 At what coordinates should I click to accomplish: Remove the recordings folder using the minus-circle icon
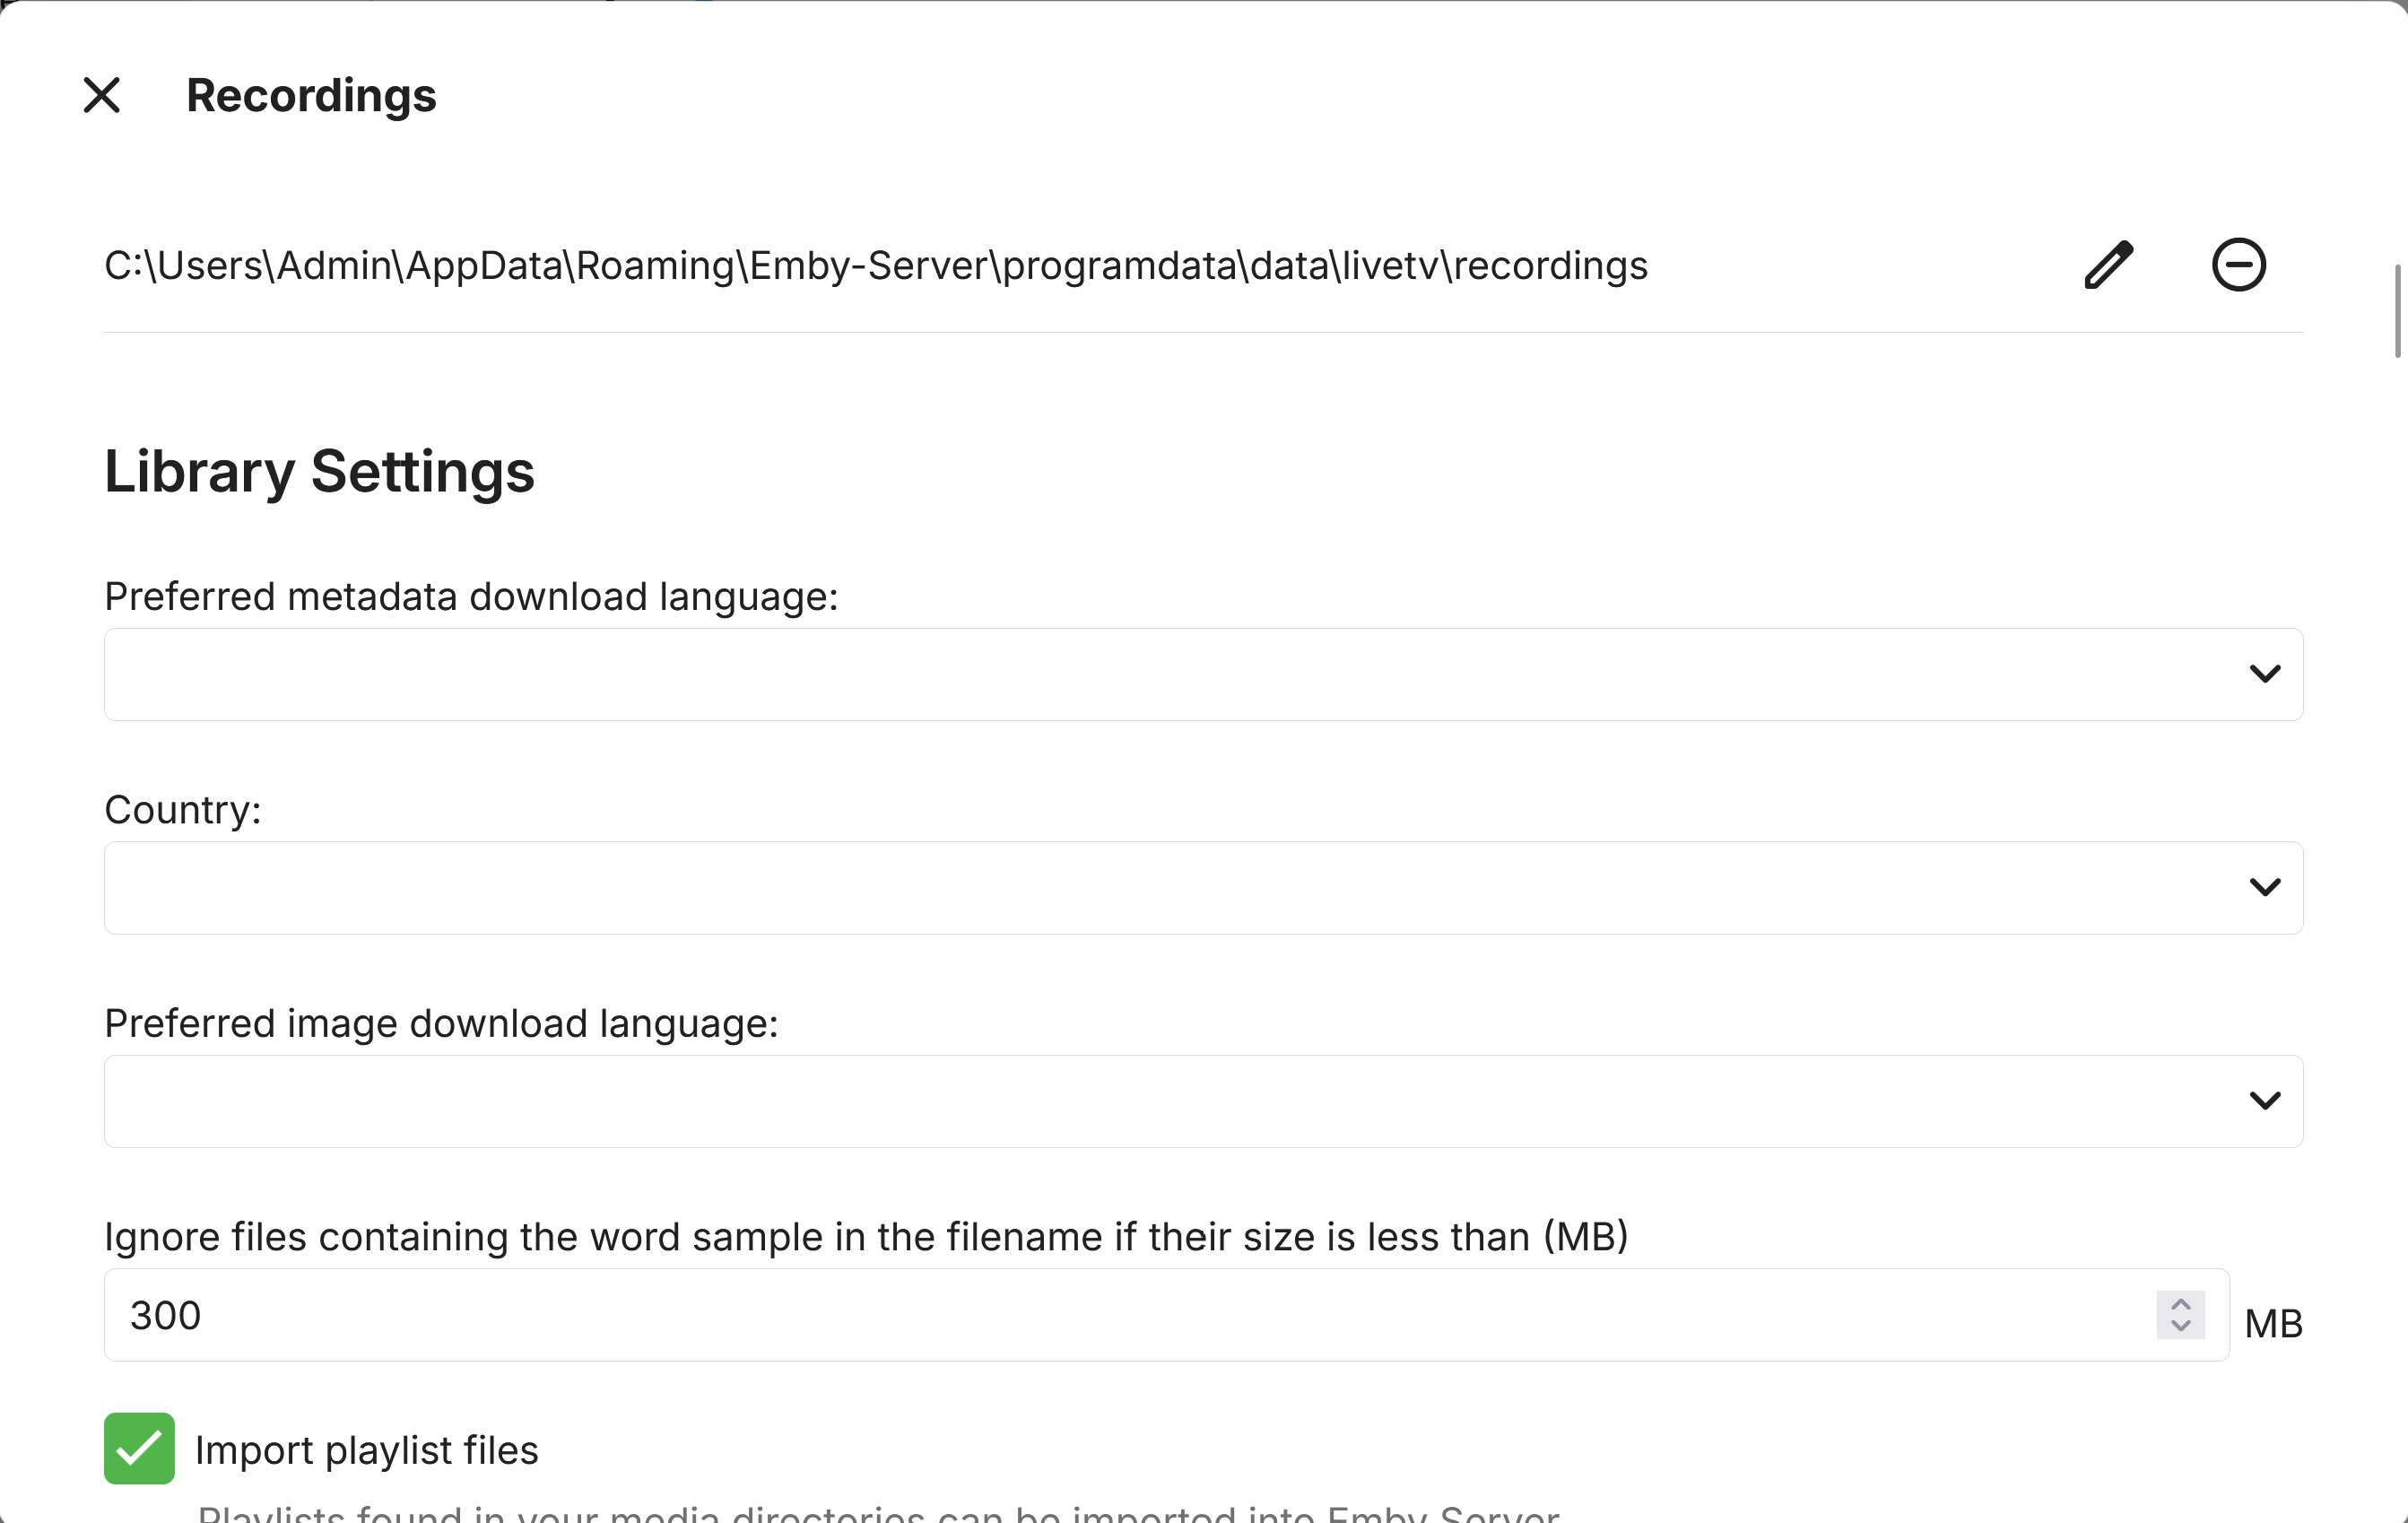tap(2238, 265)
